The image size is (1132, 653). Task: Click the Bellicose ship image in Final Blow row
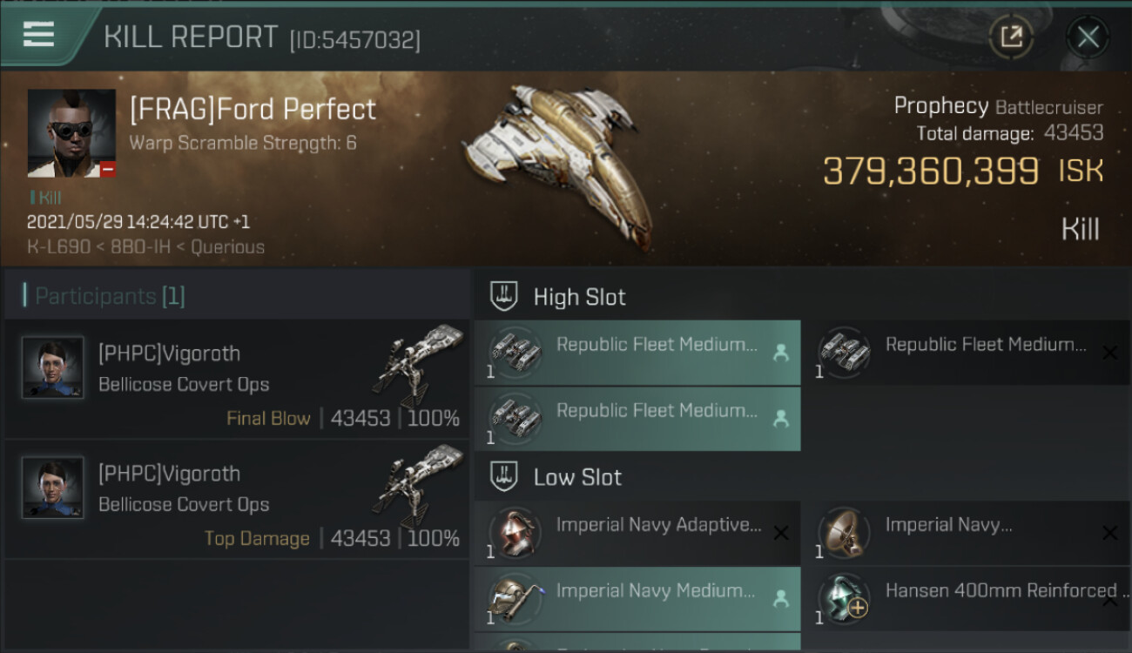coord(419,366)
